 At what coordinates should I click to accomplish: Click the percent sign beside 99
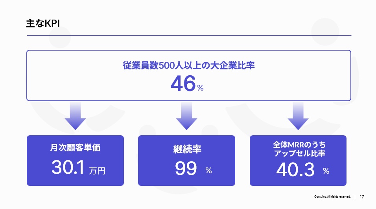[x=208, y=171]
